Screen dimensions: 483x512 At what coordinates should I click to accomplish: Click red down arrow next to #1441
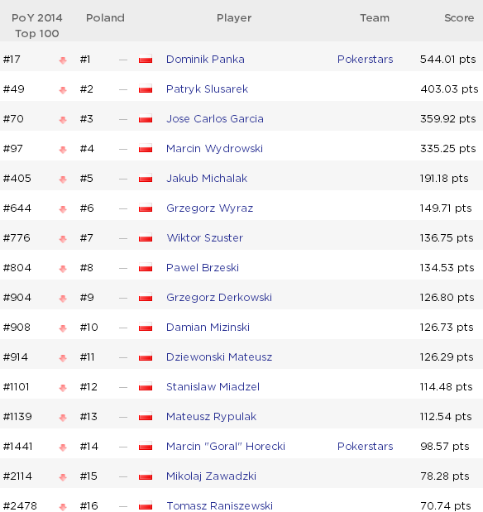point(63,447)
